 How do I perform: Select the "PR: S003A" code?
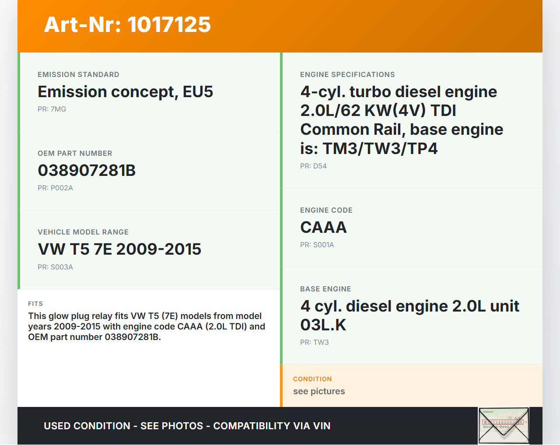[55, 267]
